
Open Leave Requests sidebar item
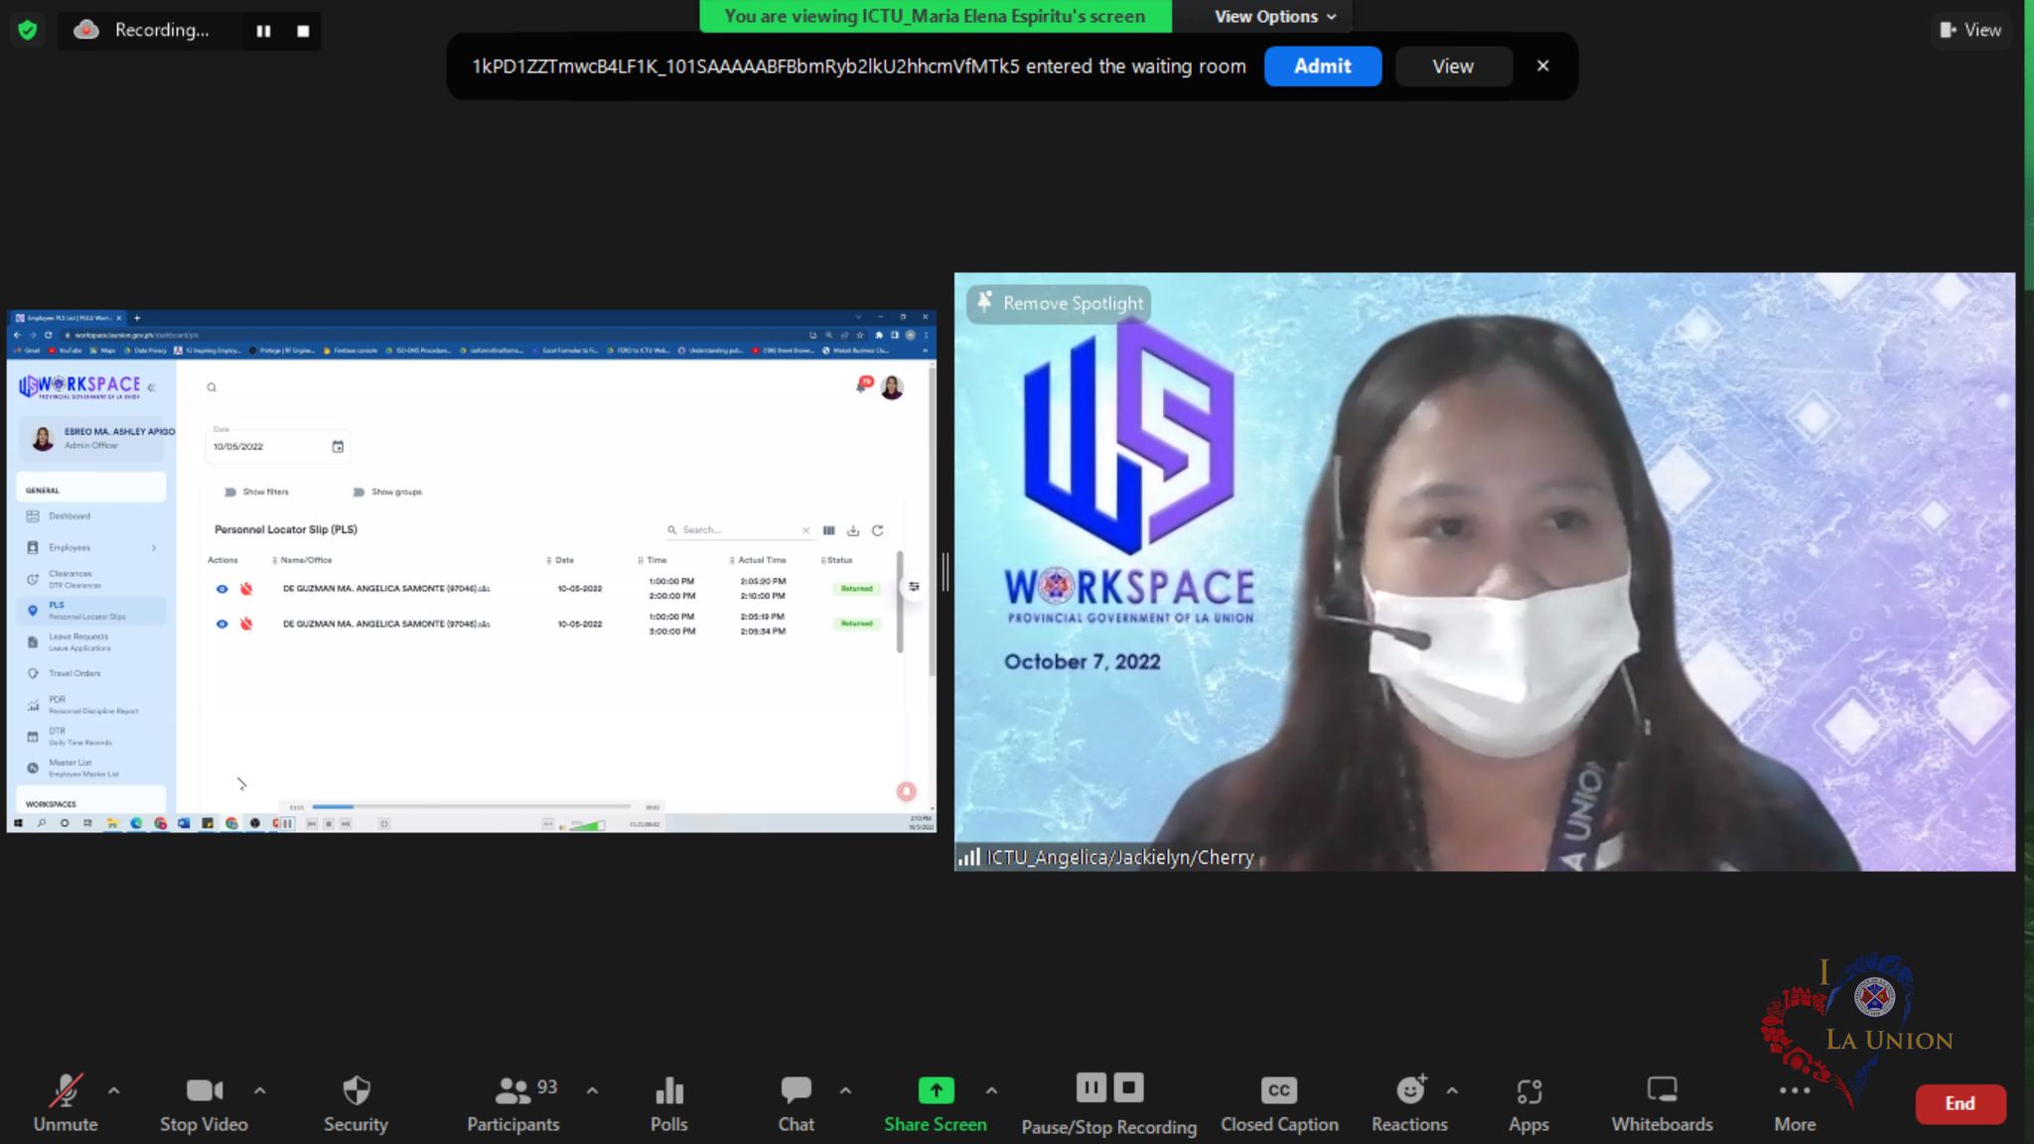[x=89, y=642]
